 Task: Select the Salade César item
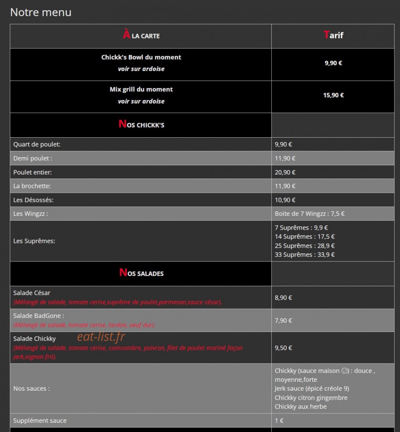[32, 293]
